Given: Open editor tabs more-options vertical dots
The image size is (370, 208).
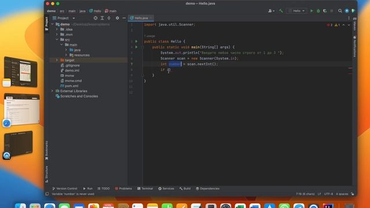Looking at the screenshot, I should point(349,18).
